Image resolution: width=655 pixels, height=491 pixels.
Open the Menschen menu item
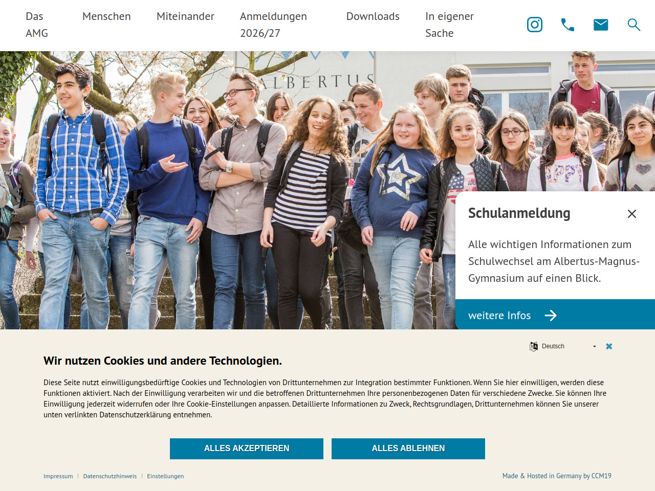[106, 16]
